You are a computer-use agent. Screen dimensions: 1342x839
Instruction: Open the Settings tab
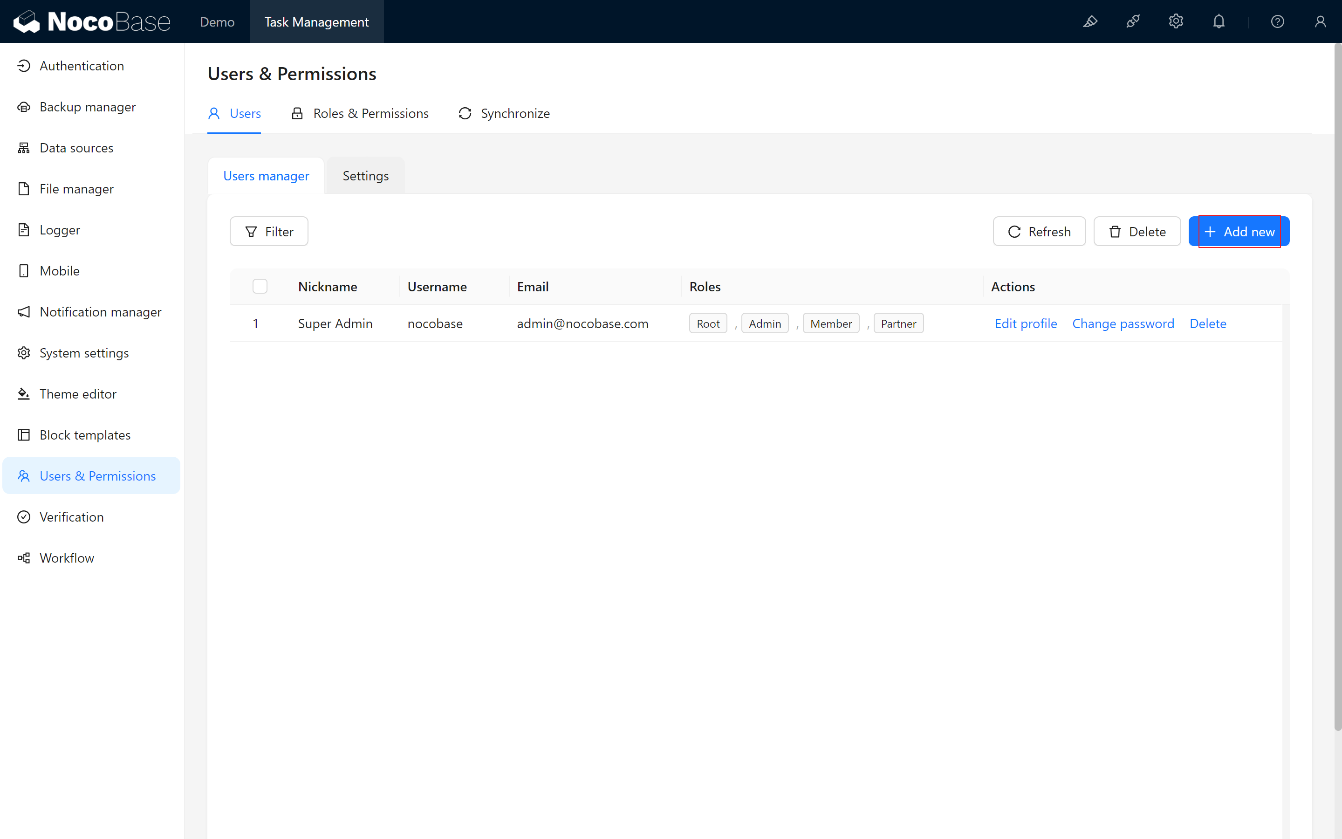click(x=365, y=176)
